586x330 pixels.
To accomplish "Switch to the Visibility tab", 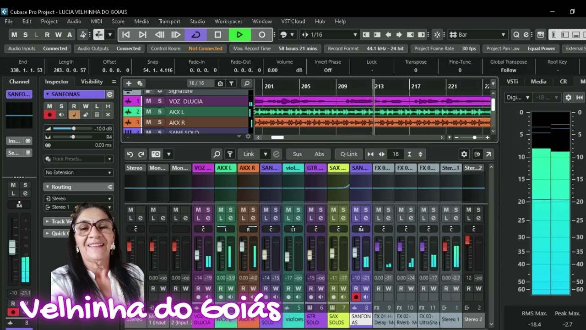I will [x=92, y=82].
